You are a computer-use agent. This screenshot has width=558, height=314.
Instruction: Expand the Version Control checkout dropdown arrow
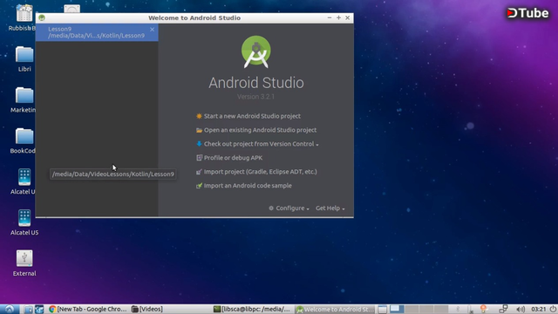click(x=317, y=145)
